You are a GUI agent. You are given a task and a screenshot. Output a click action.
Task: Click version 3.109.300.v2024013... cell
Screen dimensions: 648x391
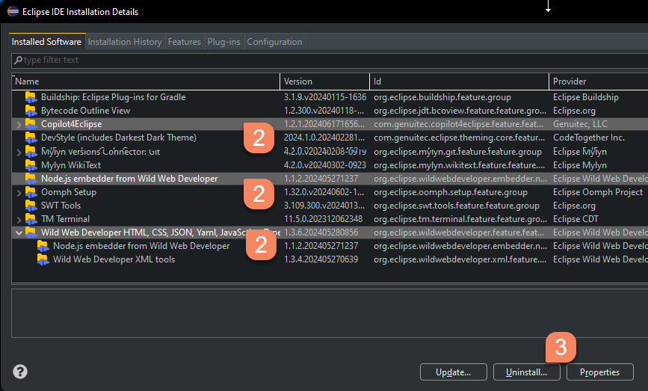tap(324, 206)
